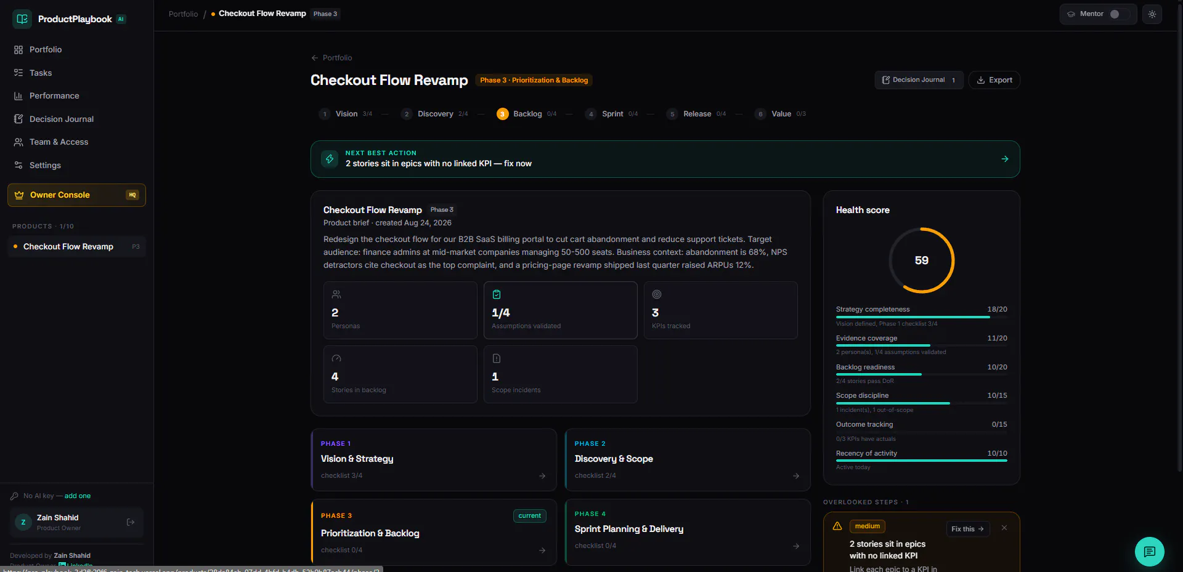The image size is (1183, 572).
Task: Click the medium severity badge
Action: (868, 526)
